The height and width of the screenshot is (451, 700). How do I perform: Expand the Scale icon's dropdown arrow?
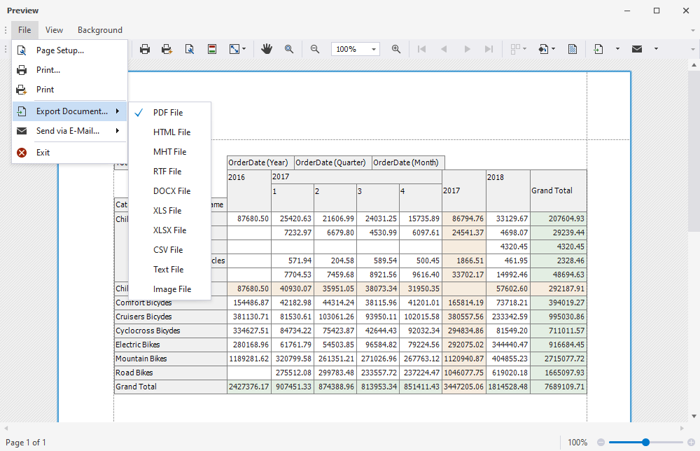245,49
